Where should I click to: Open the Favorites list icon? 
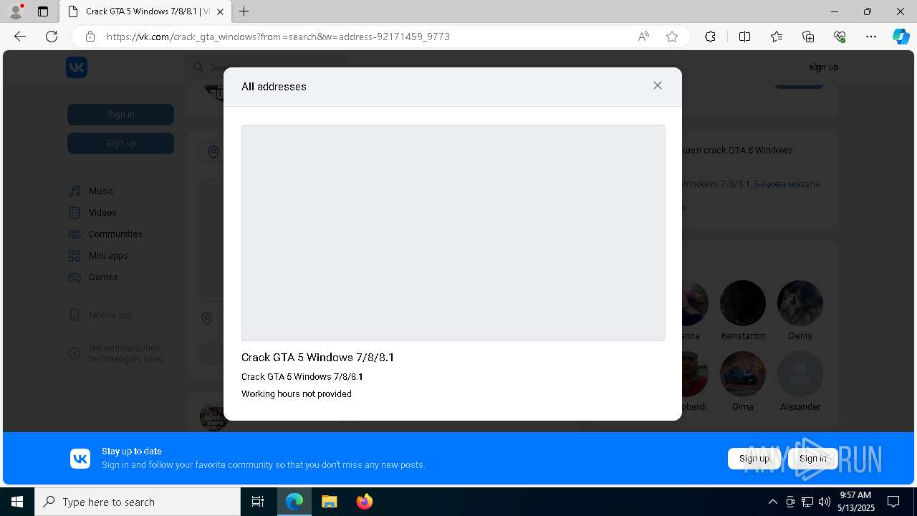pos(777,37)
